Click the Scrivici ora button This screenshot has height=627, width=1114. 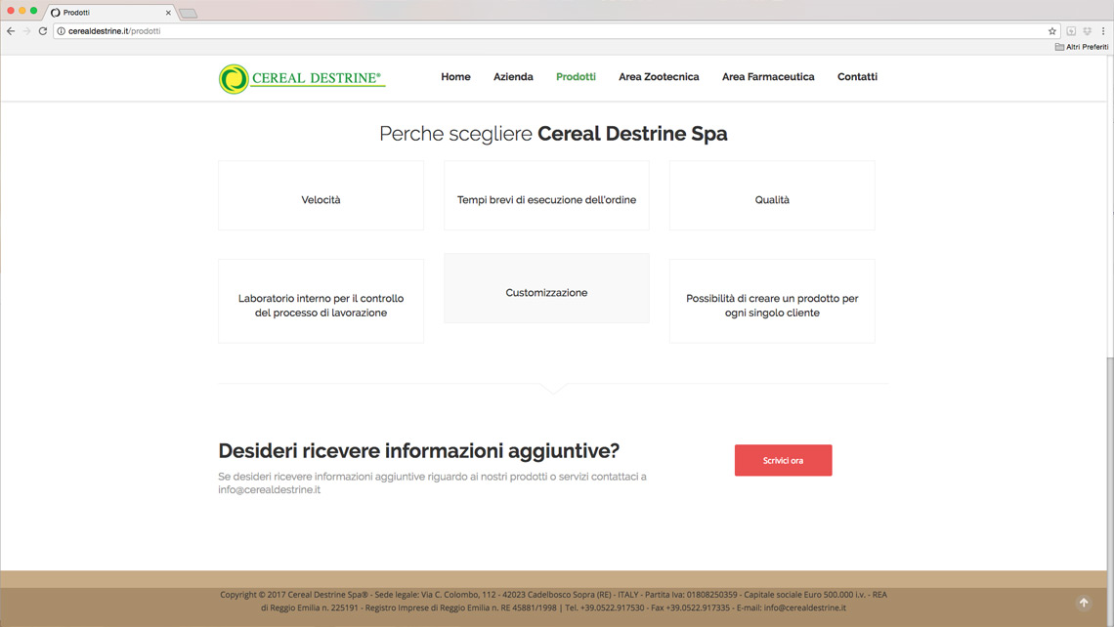pyautogui.click(x=783, y=460)
